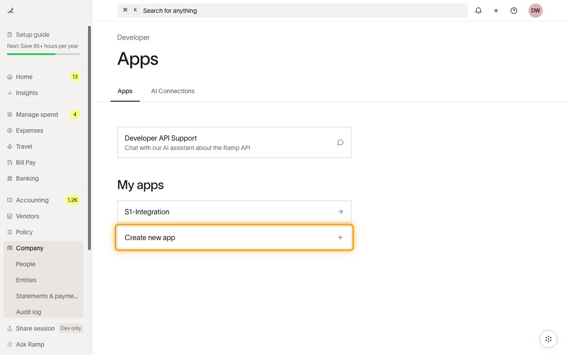Image resolution: width=568 pixels, height=355 pixels.
Task: Click the Vendors storefront icon
Action: pos(10,216)
